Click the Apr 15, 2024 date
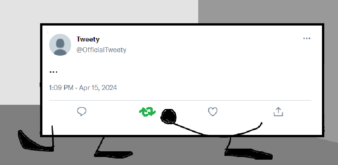 [x=98, y=88]
